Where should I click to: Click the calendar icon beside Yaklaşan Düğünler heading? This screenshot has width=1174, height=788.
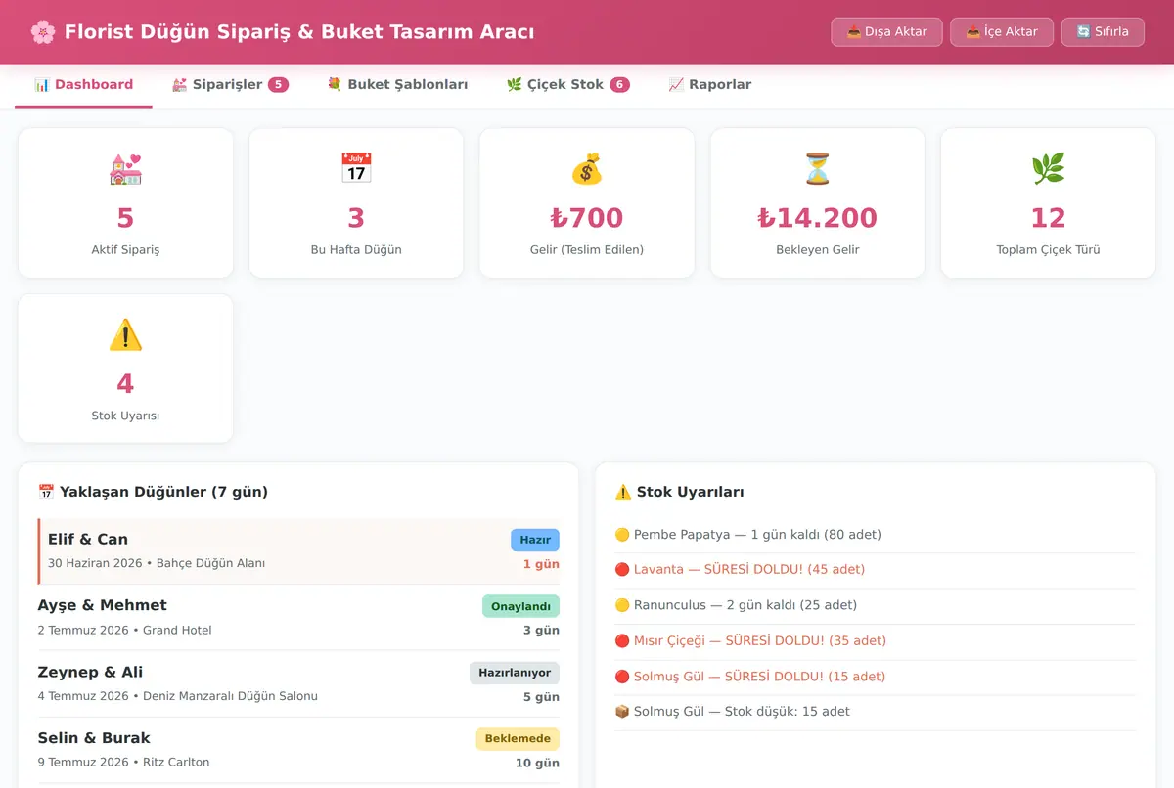[x=46, y=492]
